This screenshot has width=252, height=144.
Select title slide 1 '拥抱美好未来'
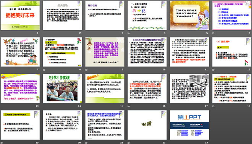20,15
